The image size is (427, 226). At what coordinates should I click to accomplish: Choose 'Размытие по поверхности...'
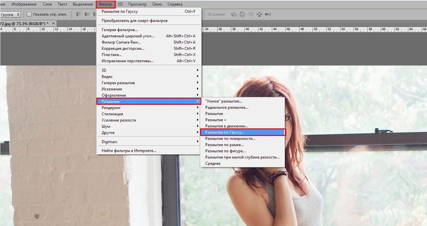[243, 139]
